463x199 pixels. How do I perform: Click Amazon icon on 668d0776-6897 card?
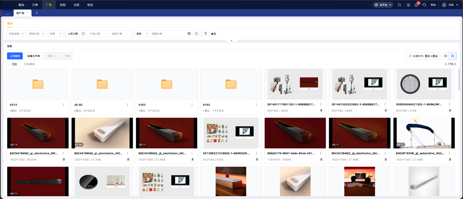[321, 159]
